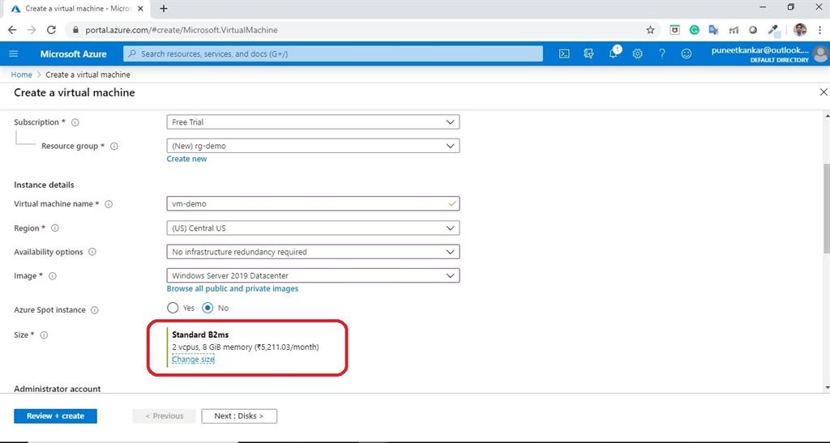
Task: Open the Grammarly extension icon
Action: (694, 30)
